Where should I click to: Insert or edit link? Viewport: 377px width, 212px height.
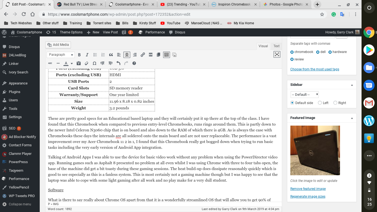coord(143,55)
